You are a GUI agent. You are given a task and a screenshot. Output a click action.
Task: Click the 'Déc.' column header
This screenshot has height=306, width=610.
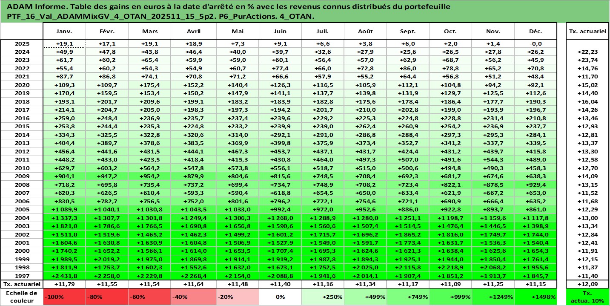click(x=536, y=32)
